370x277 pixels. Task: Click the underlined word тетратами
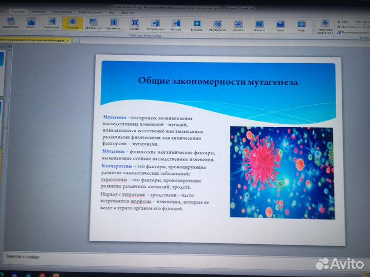pyautogui.click(x=134, y=195)
